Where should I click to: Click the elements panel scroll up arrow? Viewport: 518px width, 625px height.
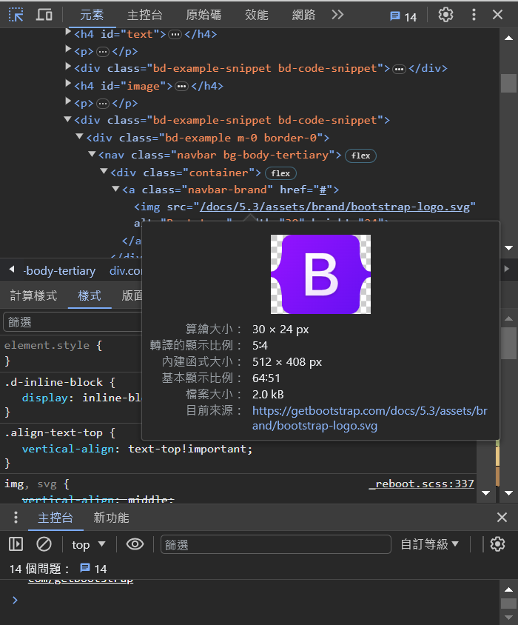[x=508, y=39]
